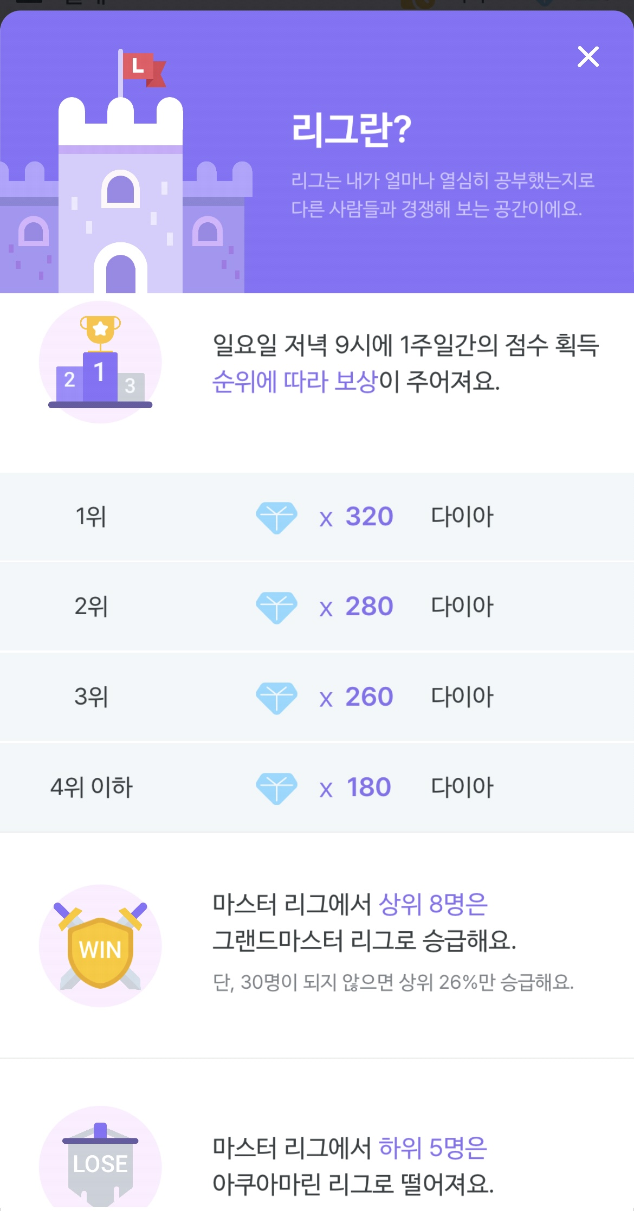The image size is (634, 1211).
Task: Select the 280 diamond reward amount
Action: 369,607
